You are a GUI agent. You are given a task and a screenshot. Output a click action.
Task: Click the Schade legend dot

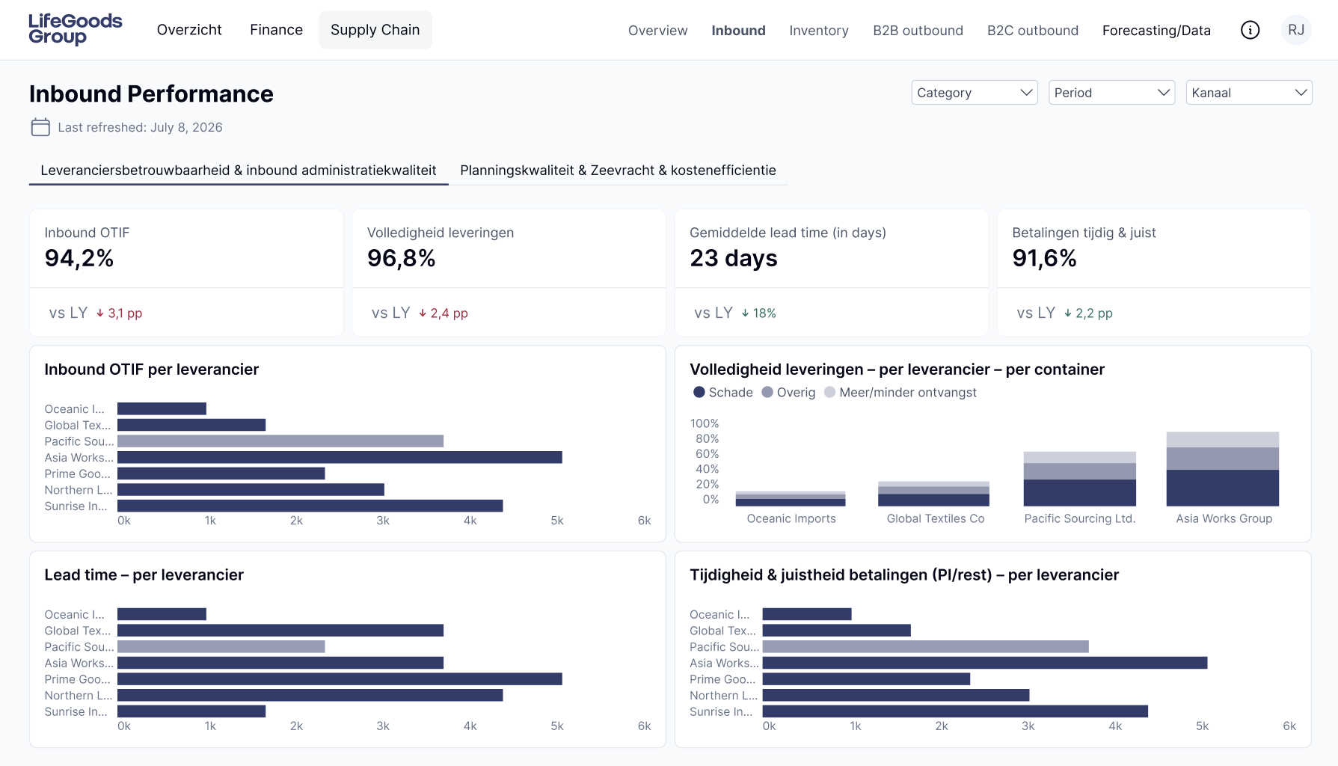699,392
